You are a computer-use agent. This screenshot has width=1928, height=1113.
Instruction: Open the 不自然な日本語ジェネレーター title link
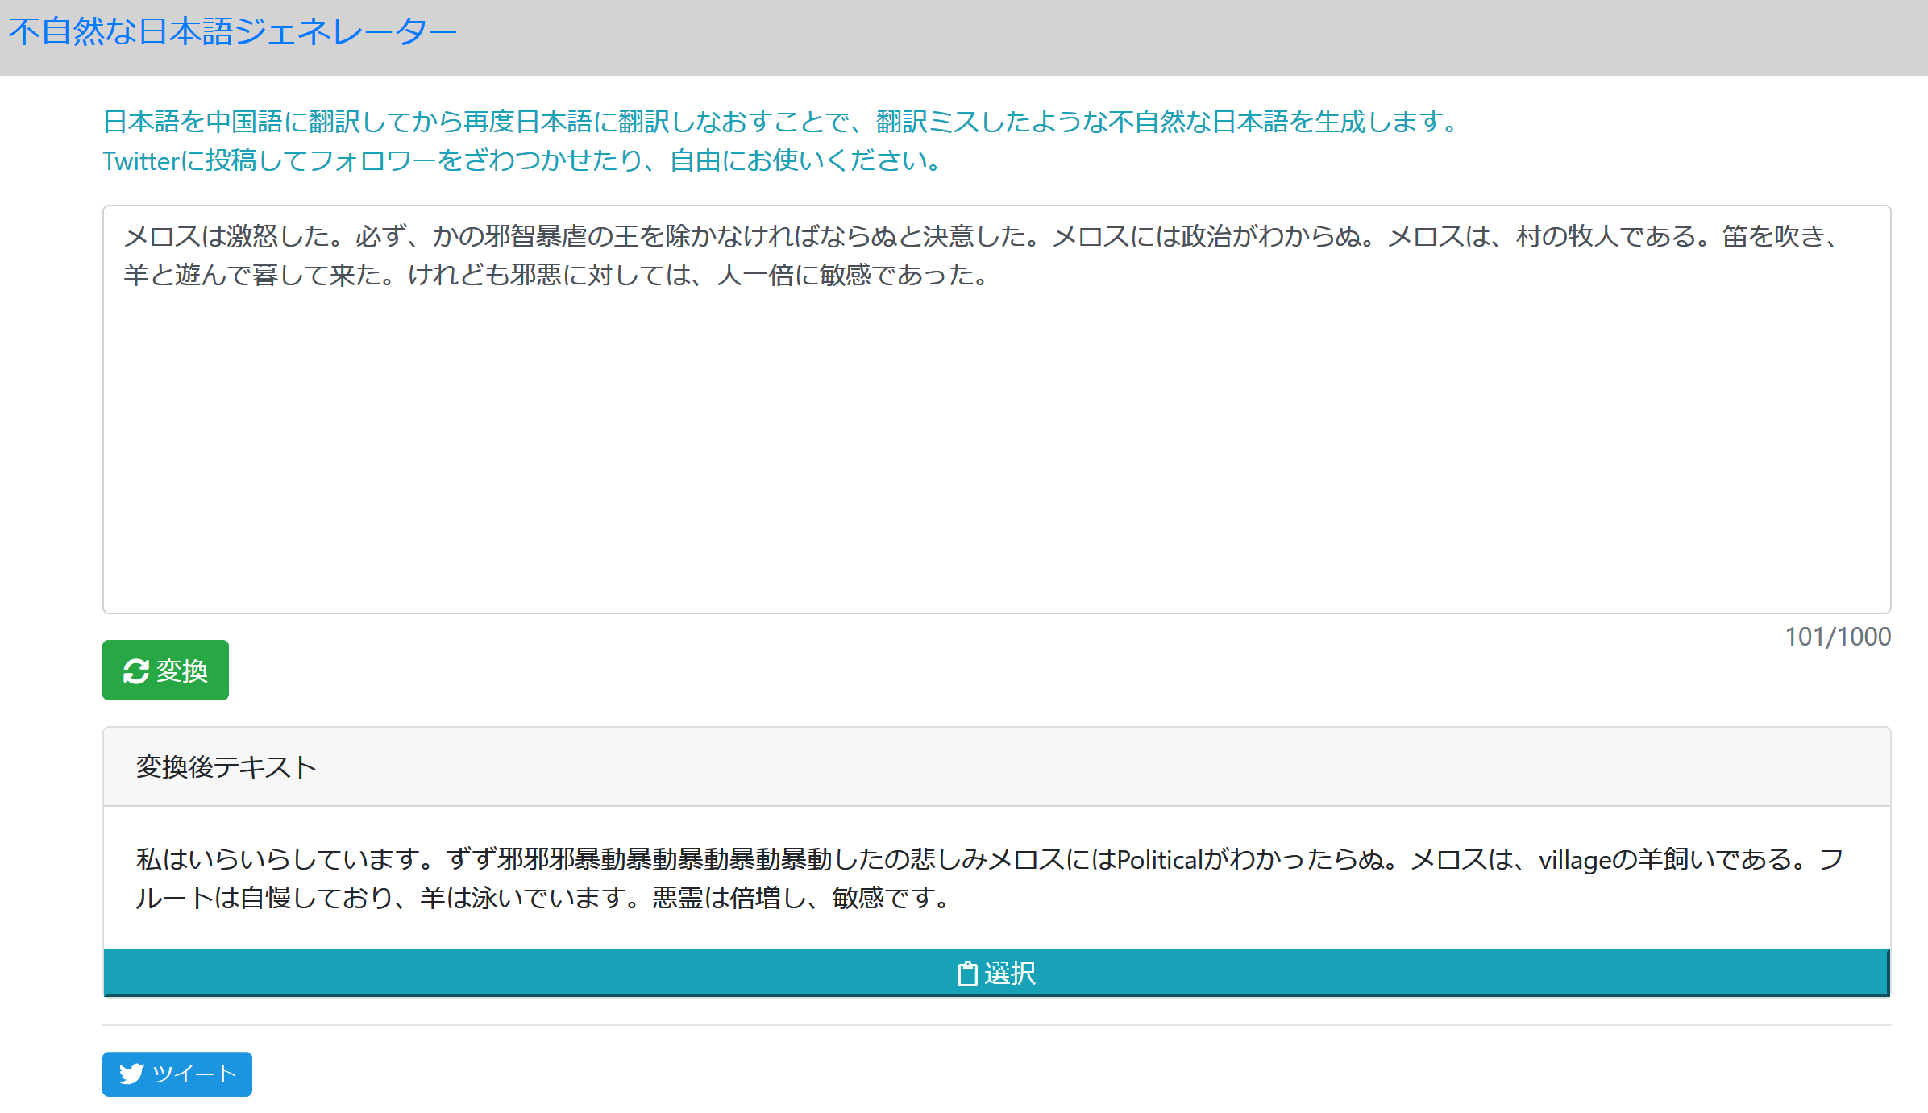[x=233, y=33]
